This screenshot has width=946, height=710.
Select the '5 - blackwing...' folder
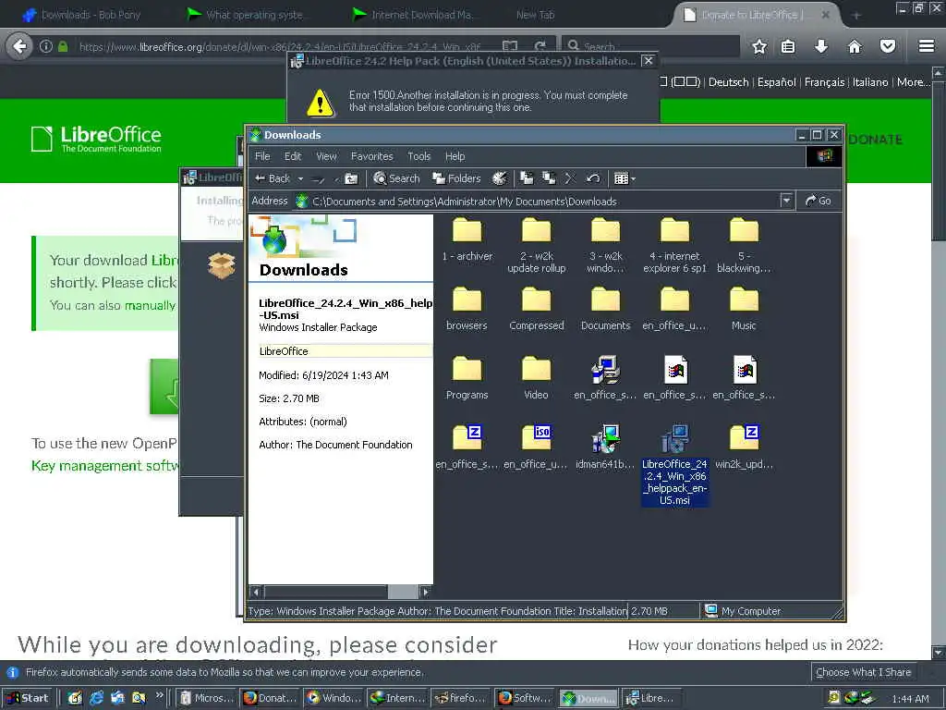point(744,245)
